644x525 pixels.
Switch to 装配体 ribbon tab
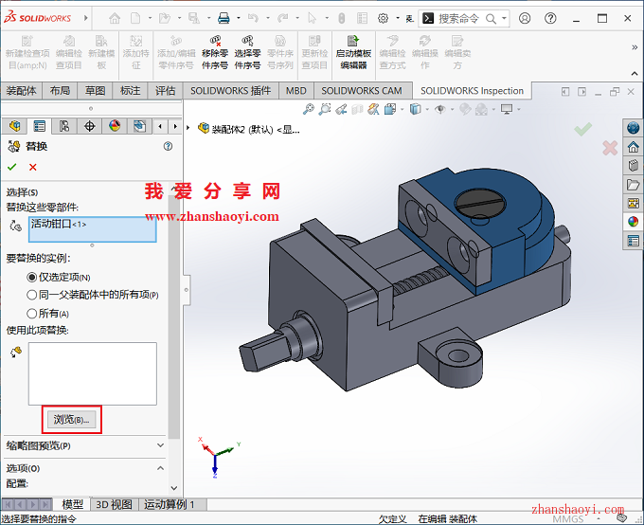point(22,90)
